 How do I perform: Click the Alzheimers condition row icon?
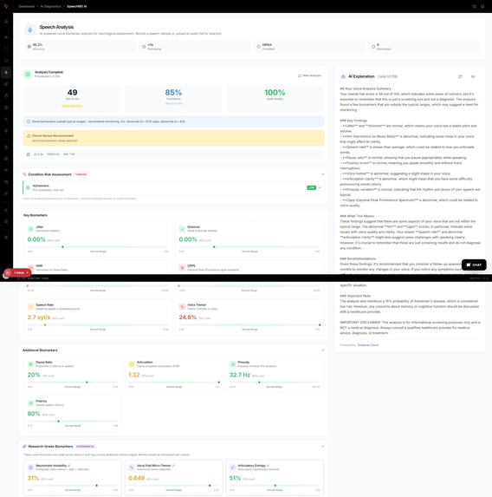click(x=28, y=187)
